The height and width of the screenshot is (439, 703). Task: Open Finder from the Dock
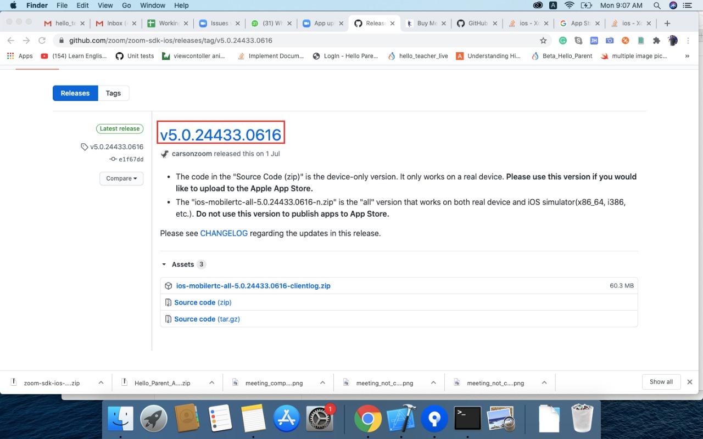[120, 420]
